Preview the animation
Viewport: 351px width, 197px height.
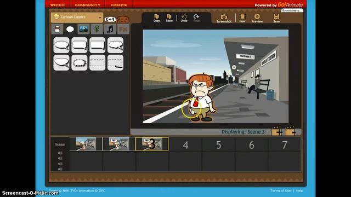pos(257,18)
